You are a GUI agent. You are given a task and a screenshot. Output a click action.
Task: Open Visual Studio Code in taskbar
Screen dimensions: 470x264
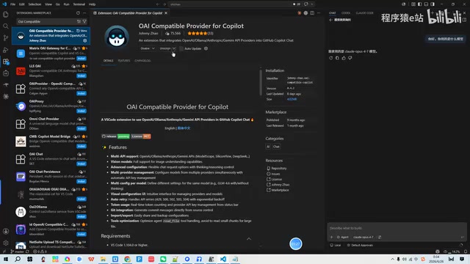pos(223,259)
